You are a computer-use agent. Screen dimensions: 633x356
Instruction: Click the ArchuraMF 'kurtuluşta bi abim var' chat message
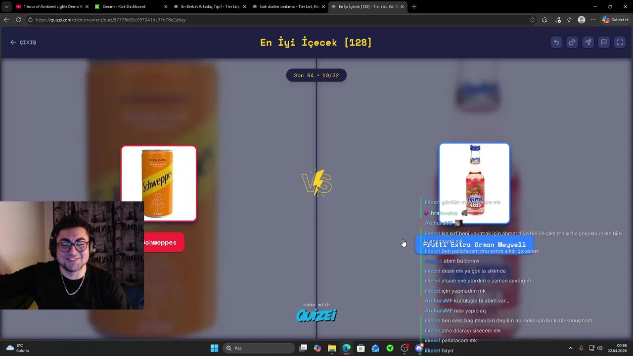click(467, 301)
